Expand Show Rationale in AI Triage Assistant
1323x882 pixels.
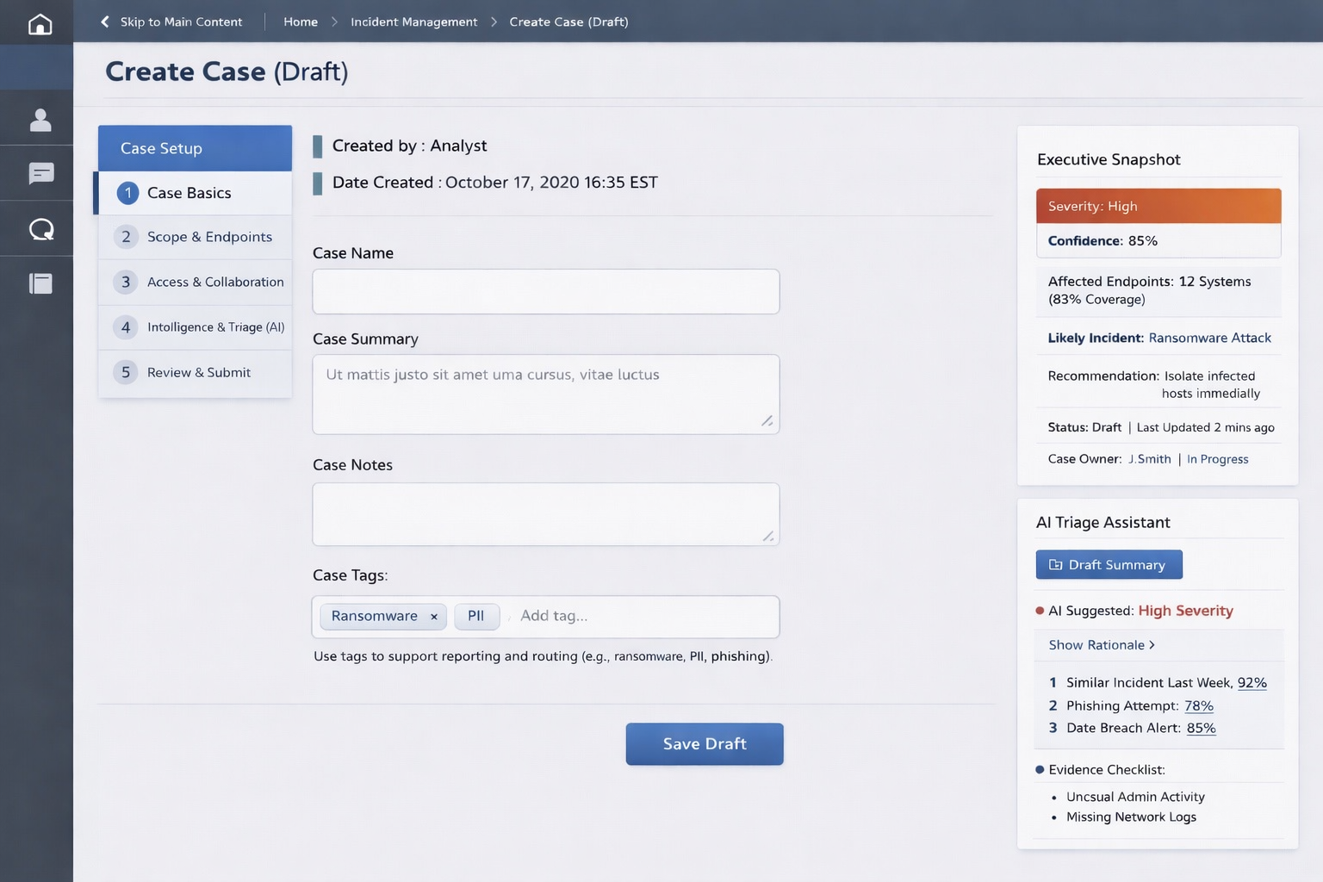(x=1101, y=645)
